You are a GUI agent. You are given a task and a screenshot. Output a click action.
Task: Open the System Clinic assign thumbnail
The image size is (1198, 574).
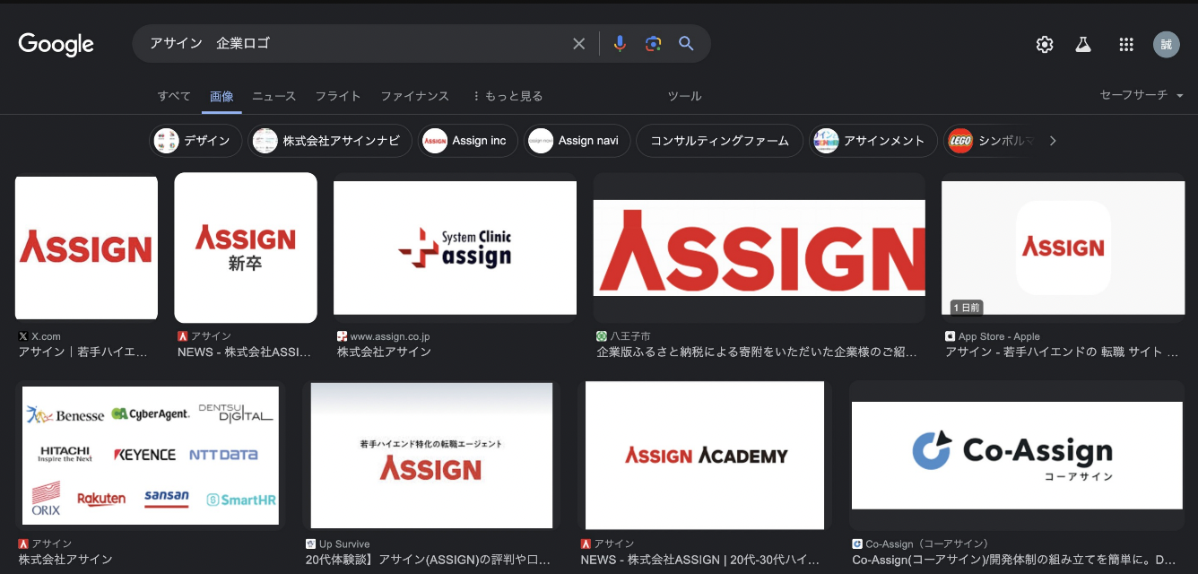coord(455,248)
